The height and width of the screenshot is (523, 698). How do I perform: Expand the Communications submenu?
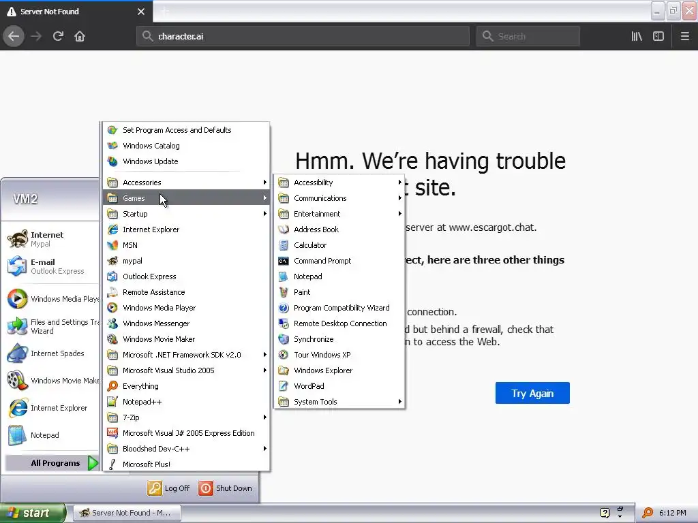[339, 198]
